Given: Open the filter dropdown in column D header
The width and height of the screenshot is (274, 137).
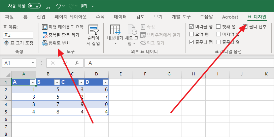Looking at the screenshot, I should click(105, 82).
